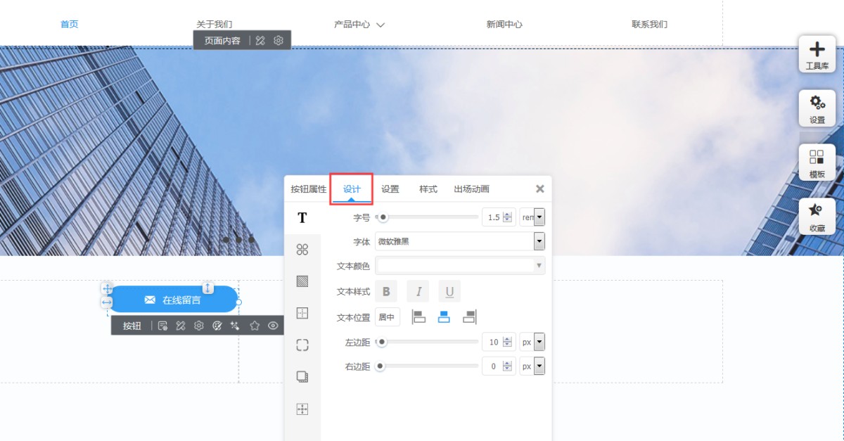
Task: Open the rounded corner design icon
Action: (x=302, y=345)
